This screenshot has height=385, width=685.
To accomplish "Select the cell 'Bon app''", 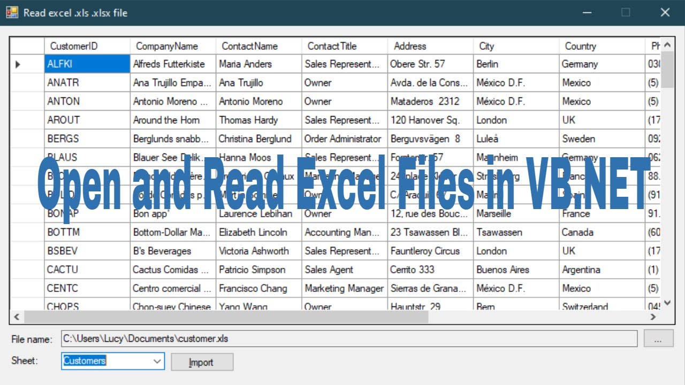I will (173, 213).
